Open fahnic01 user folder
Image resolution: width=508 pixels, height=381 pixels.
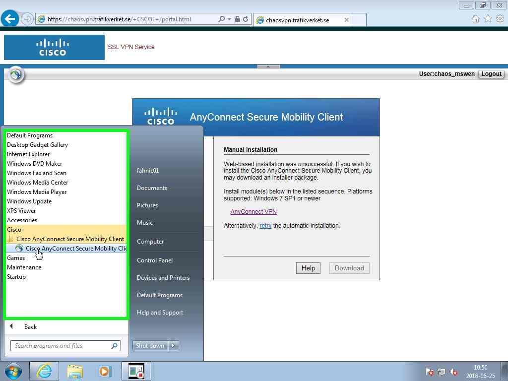tap(148, 171)
